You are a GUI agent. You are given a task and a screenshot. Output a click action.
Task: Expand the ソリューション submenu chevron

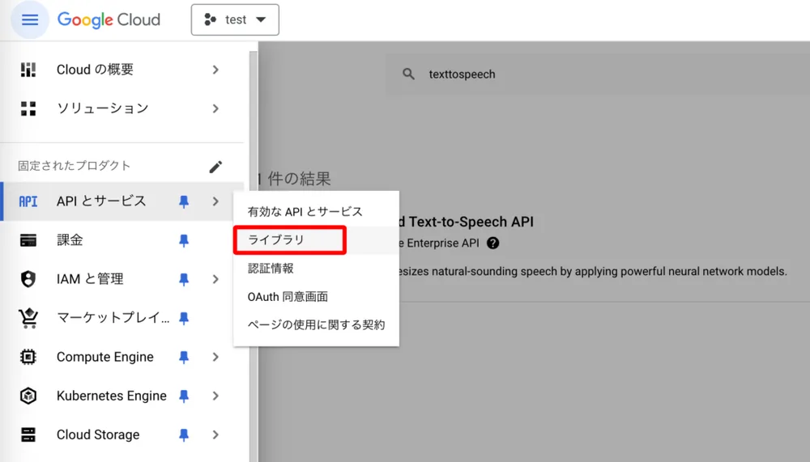pos(215,108)
